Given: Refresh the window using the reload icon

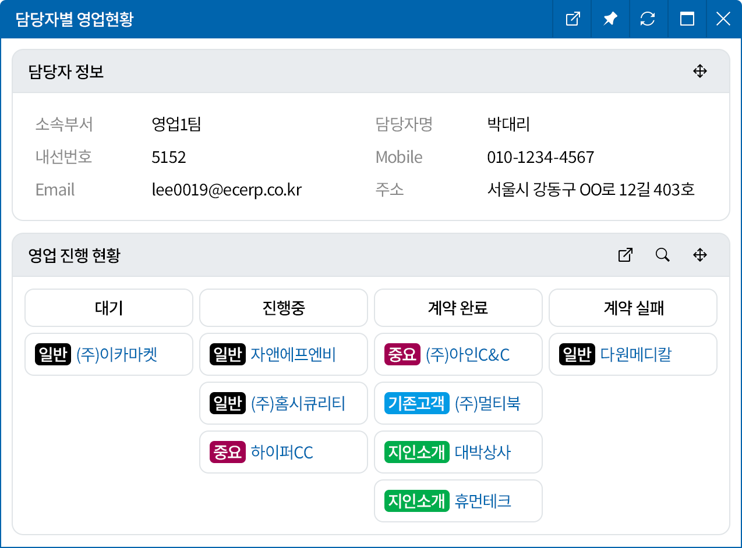Looking at the screenshot, I should pyautogui.click(x=647, y=19).
